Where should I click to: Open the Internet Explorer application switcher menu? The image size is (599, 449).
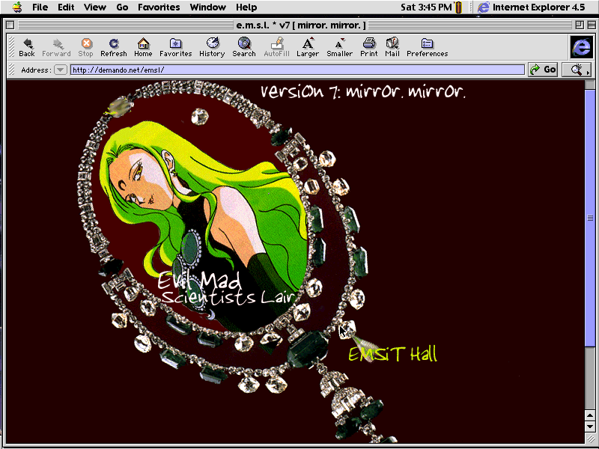(531, 7)
